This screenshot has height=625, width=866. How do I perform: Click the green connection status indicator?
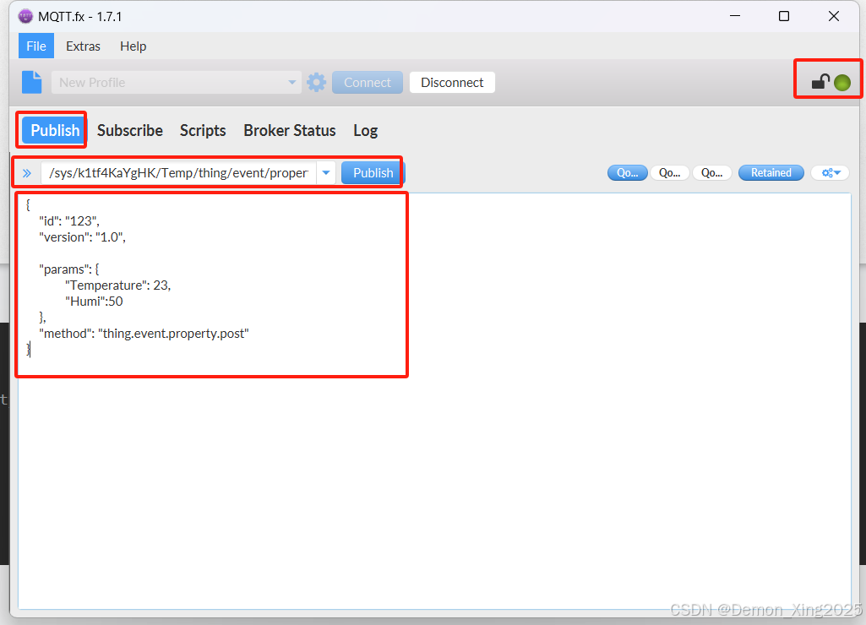click(842, 83)
